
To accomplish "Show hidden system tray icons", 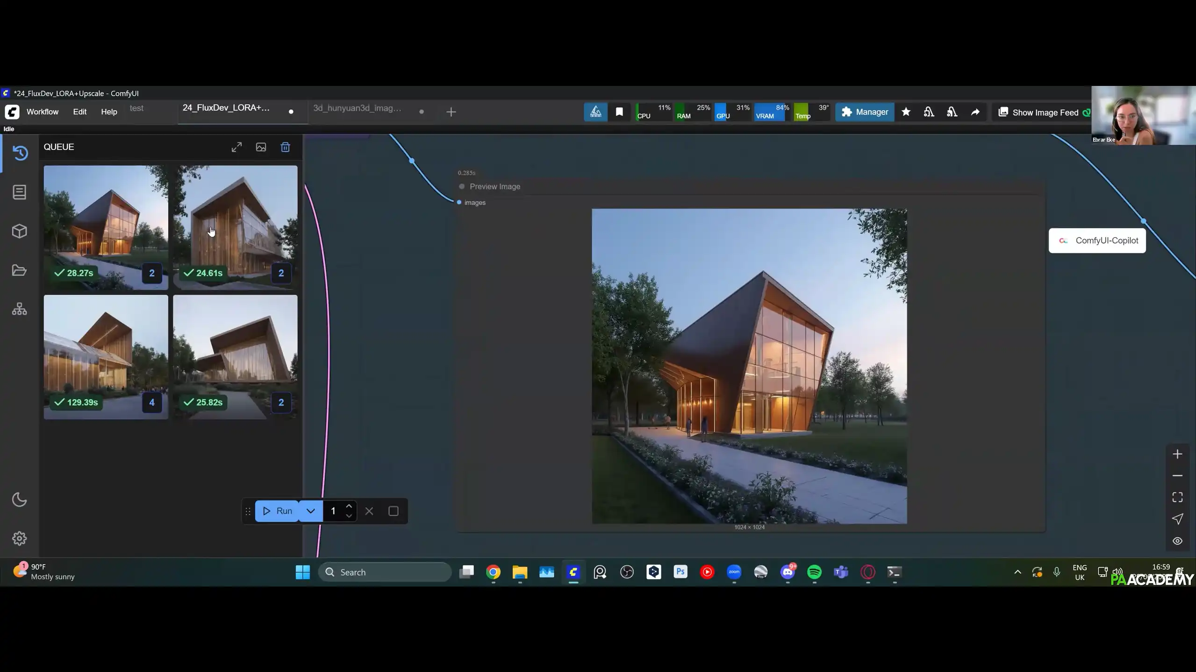I will click(1017, 572).
